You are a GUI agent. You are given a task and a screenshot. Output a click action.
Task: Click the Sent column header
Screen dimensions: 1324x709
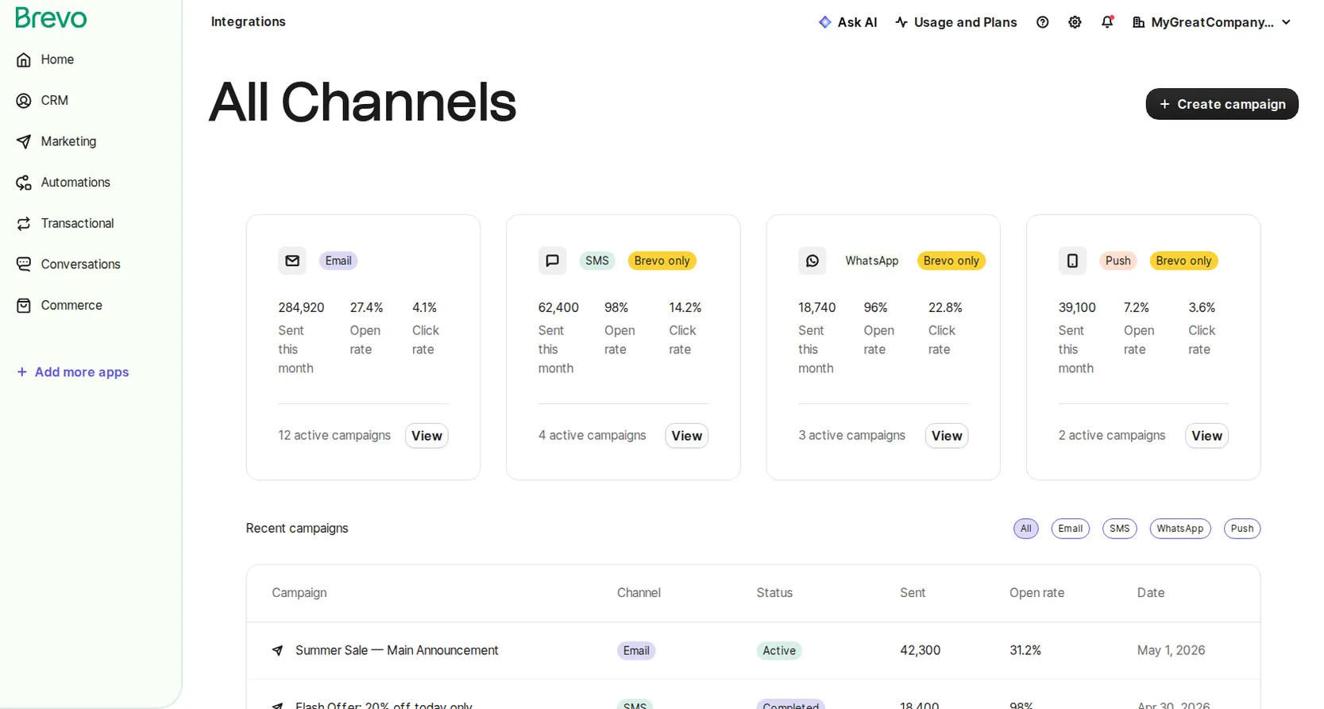click(x=913, y=593)
